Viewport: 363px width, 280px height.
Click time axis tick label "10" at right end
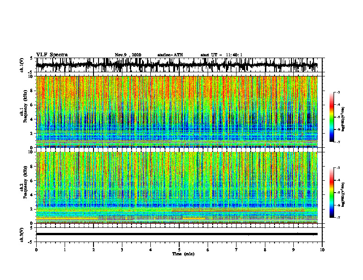point(322,250)
